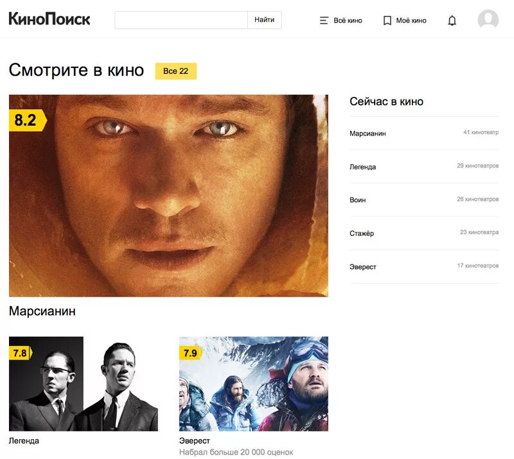514x459 pixels.
Task: Click the 7.8 rating badge
Action: tap(21, 353)
